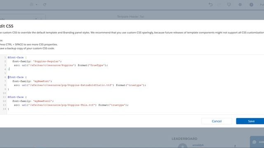The width and height of the screenshot is (264, 148).
Task: Place cursor on line 11 @font-face
Action: [16, 97]
